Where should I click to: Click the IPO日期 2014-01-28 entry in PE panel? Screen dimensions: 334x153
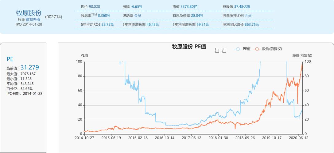coord(24,94)
